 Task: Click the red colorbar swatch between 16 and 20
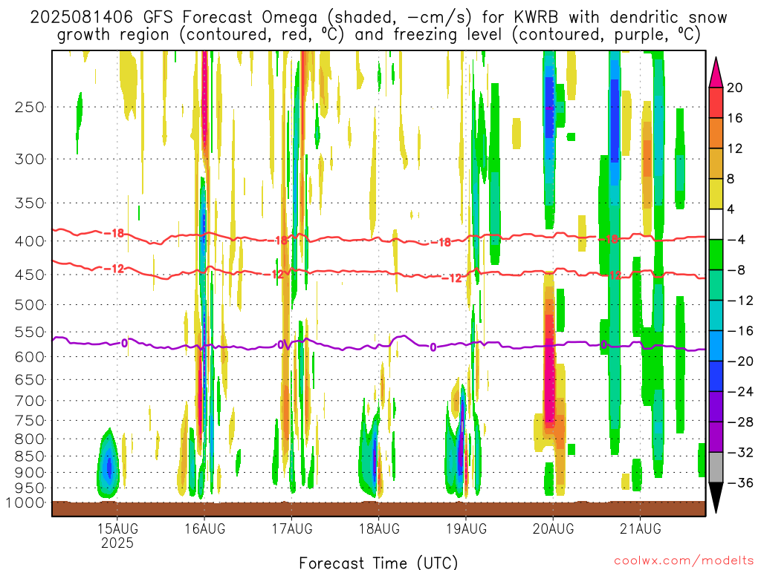[716, 102]
